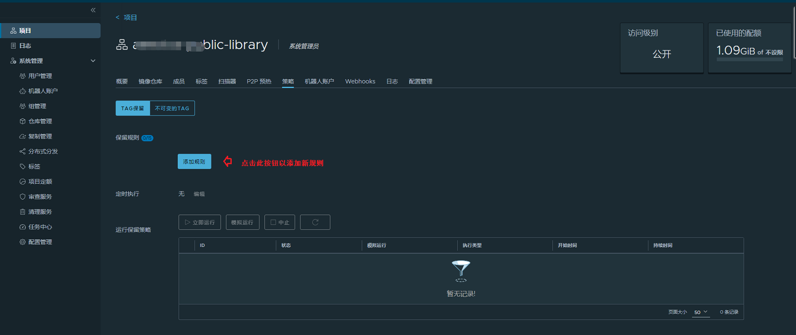This screenshot has width=796, height=335.
Task: Open the page size 50 dropdown
Action: (x=701, y=312)
